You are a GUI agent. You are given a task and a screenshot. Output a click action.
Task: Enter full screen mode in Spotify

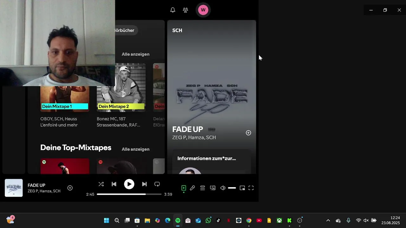(251, 188)
